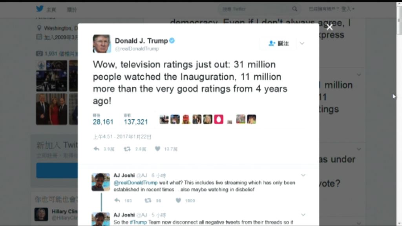Like Trump's tweet with heart icon
The image size is (402, 226).
(x=158, y=149)
